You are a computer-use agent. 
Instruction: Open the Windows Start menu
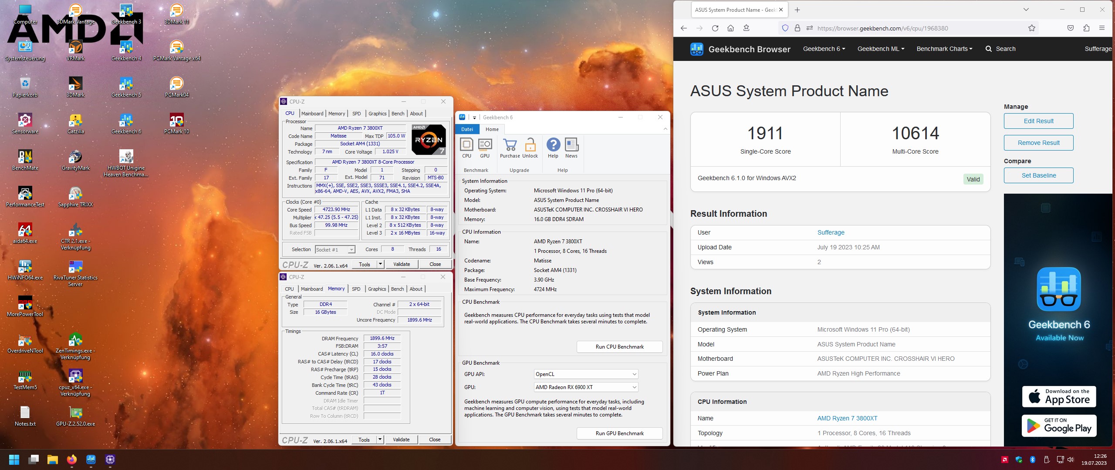14,460
